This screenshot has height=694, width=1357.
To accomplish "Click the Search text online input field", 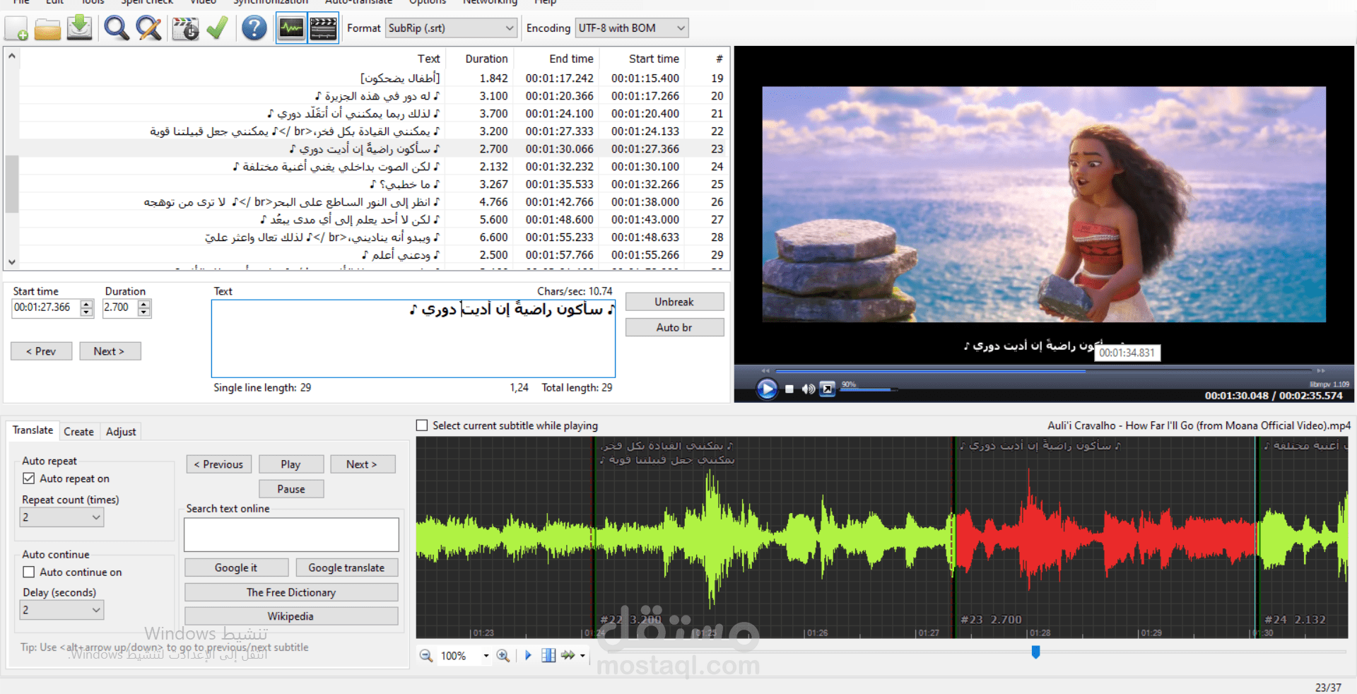I will (291, 535).
